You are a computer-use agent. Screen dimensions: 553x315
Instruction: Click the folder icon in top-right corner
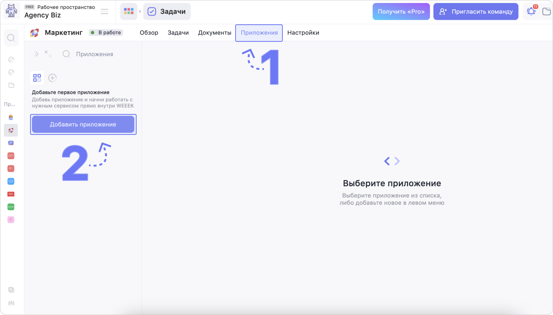click(x=547, y=11)
